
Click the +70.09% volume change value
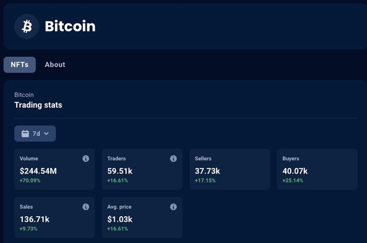[30, 181]
